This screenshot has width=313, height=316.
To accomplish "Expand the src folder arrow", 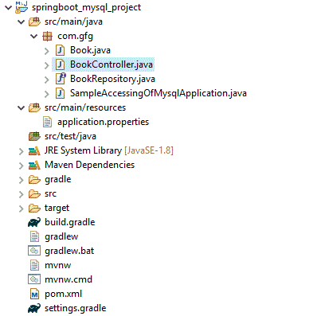I will click(x=22, y=194).
